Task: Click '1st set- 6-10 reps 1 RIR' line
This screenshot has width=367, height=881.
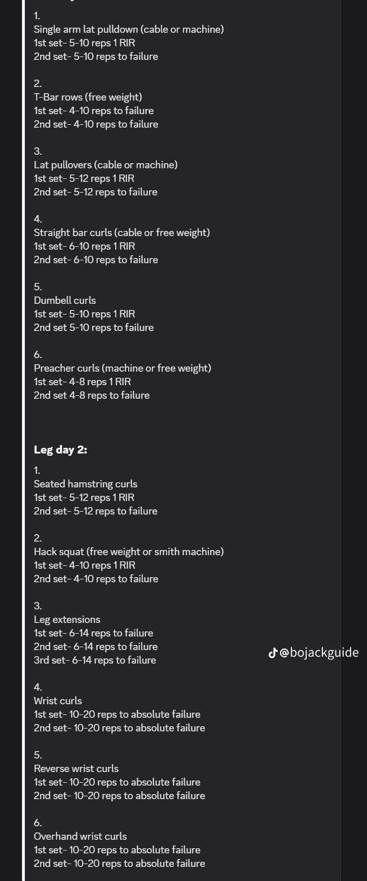Action: (84, 246)
